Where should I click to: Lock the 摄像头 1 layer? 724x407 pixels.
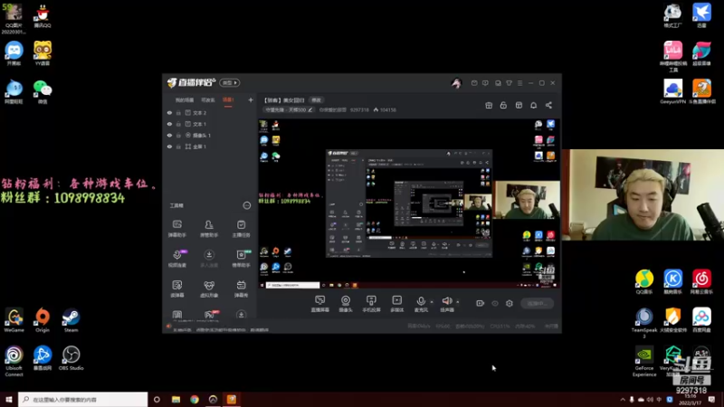(x=178, y=135)
